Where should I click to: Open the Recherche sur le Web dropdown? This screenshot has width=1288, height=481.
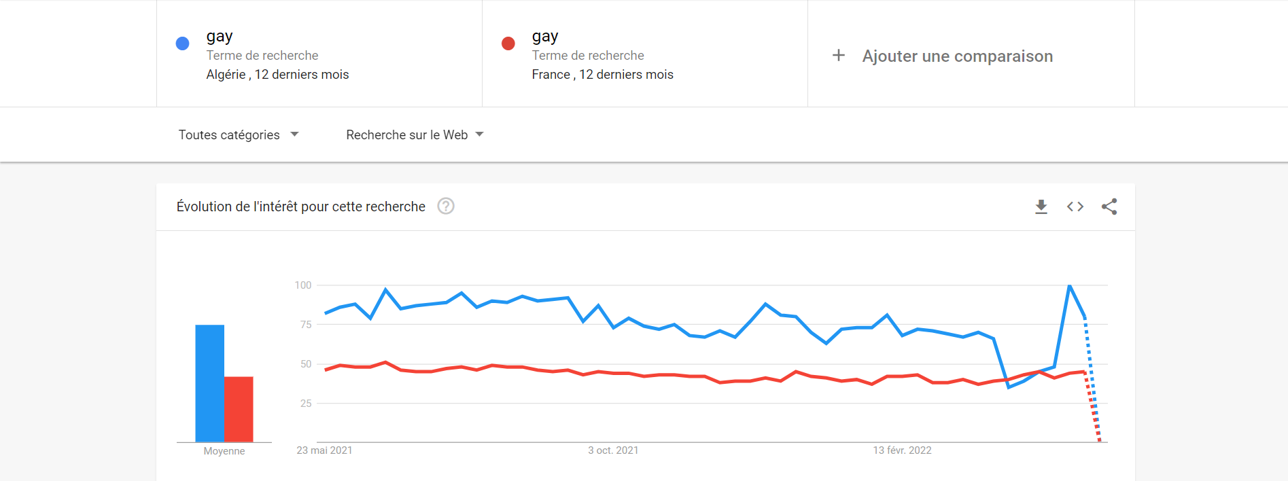pos(415,135)
